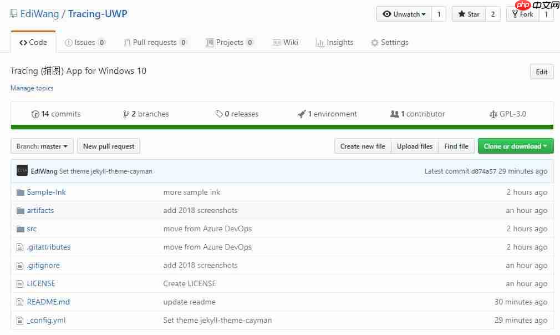Image resolution: width=560 pixels, height=335 pixels.
Task: Switch to the Code tab
Action: click(33, 43)
